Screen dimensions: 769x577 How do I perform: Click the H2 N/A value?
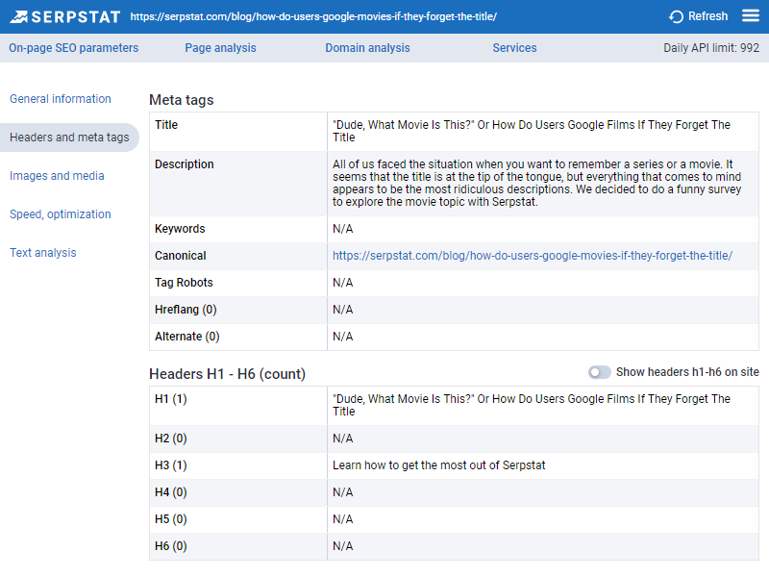(343, 439)
